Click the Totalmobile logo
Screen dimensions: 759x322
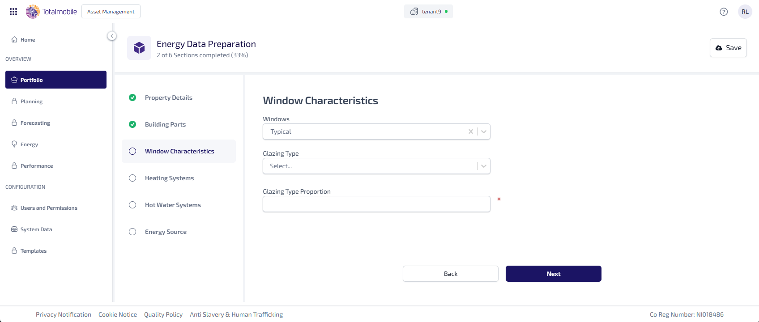coord(51,12)
